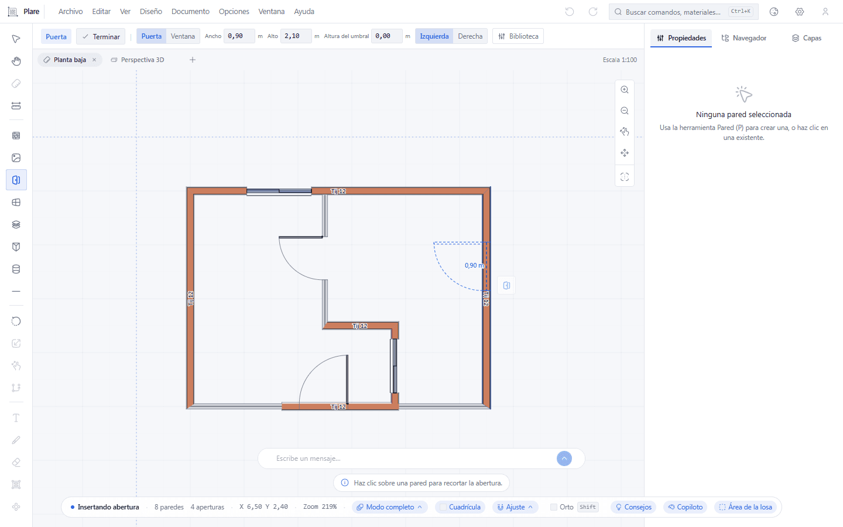Enable the Orto checkbox
This screenshot has width=843, height=527.
point(554,507)
